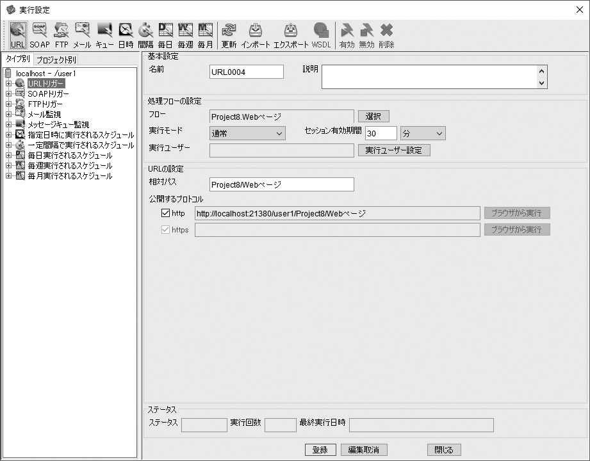Click the 実行ユーザー text field

click(x=281, y=150)
